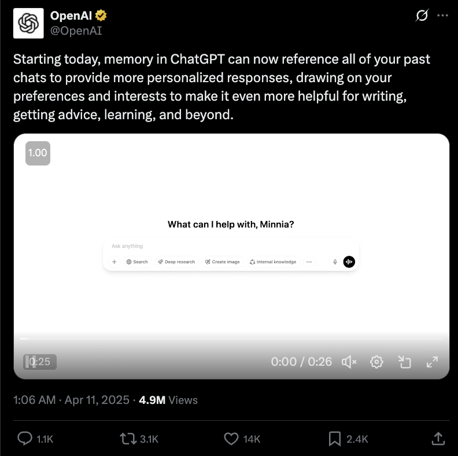Click the repost icon showing 3.1K

point(128,439)
